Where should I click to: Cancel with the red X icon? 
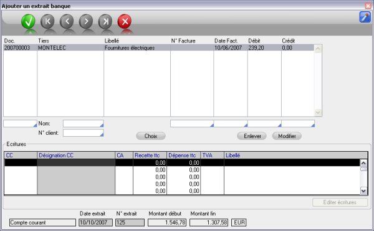[125, 21]
